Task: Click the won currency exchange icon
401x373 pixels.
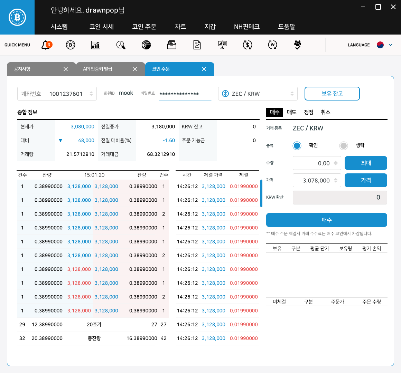Action: pyautogui.click(x=273, y=45)
